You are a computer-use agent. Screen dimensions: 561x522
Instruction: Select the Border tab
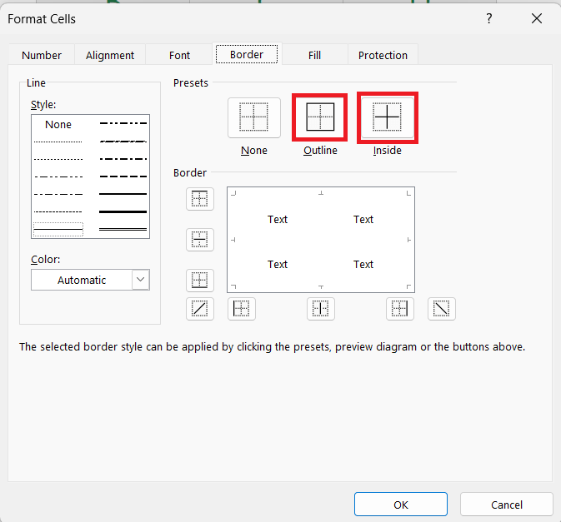[x=247, y=54]
